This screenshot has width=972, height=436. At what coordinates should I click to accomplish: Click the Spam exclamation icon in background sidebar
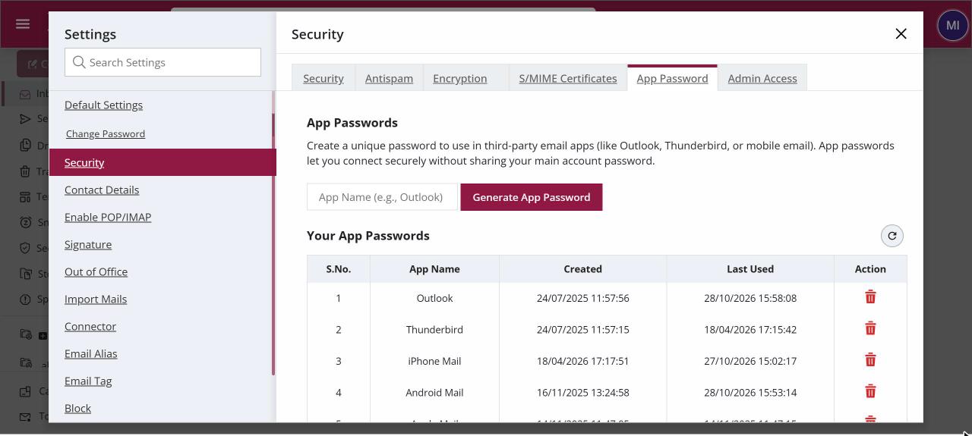pyautogui.click(x=25, y=300)
